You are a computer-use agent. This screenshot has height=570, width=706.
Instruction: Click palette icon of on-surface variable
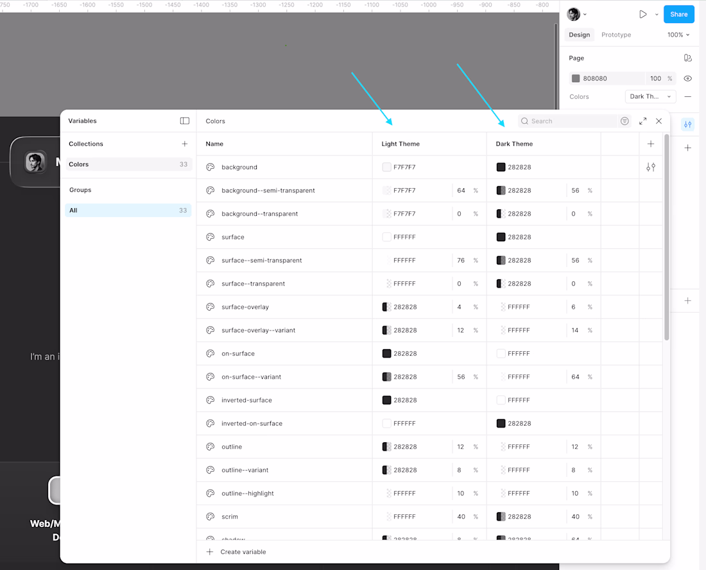tap(211, 354)
